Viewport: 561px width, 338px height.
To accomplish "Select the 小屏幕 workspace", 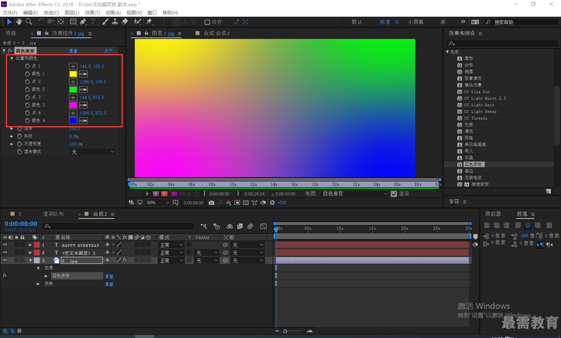I will coord(416,22).
